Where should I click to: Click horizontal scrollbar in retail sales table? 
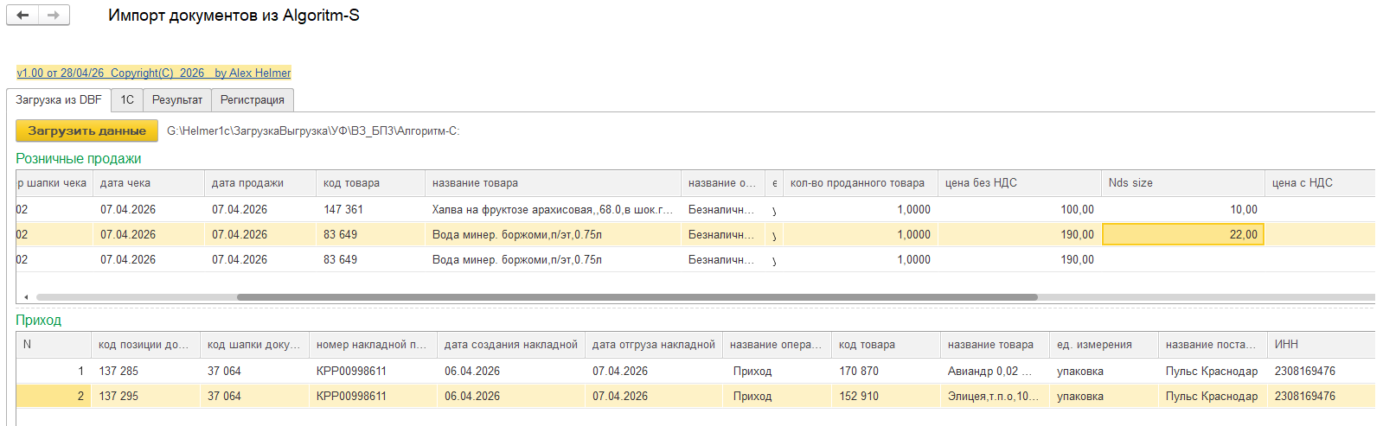point(637,297)
